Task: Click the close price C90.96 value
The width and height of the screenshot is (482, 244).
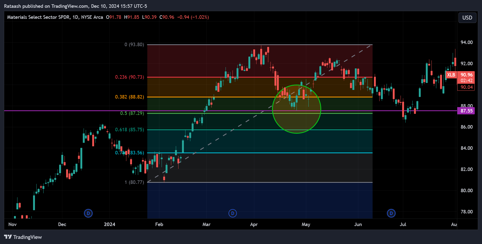Action: point(167,17)
